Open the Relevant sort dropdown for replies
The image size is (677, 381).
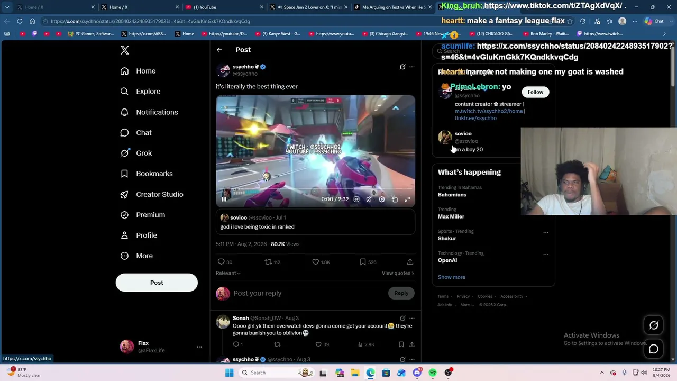tap(228, 273)
